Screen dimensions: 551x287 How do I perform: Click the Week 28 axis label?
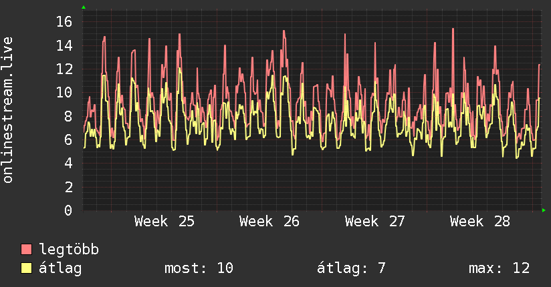(480, 222)
